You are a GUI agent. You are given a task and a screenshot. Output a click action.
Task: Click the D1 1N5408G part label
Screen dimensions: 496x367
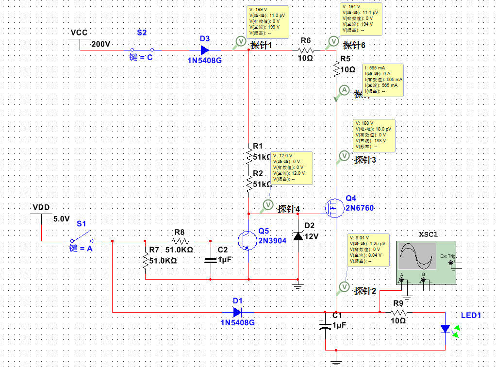237,323
